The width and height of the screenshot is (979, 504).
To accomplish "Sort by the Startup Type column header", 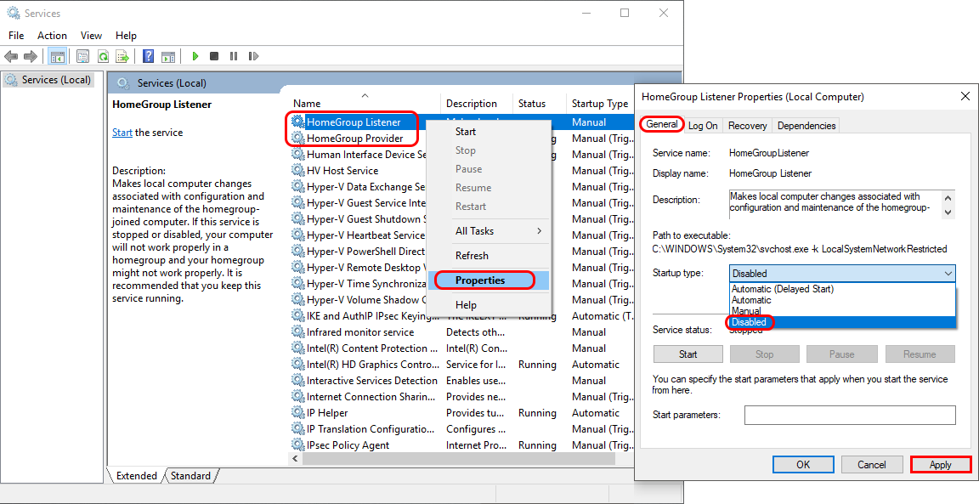I will click(x=599, y=104).
